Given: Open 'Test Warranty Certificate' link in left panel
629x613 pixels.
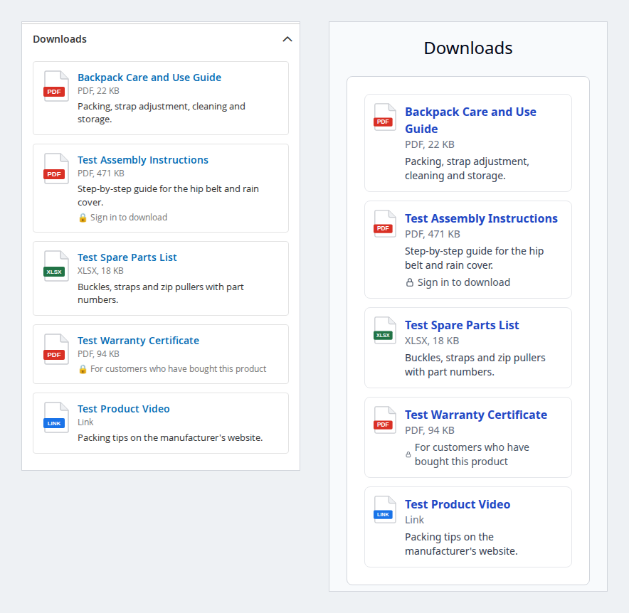Looking at the screenshot, I should coord(139,341).
